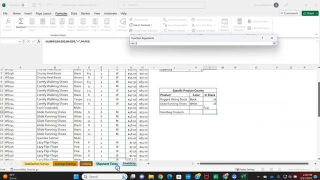320x180 pixels.
Task: Switch to the Satisfaction Survey sheet
Action: [x=36, y=163]
